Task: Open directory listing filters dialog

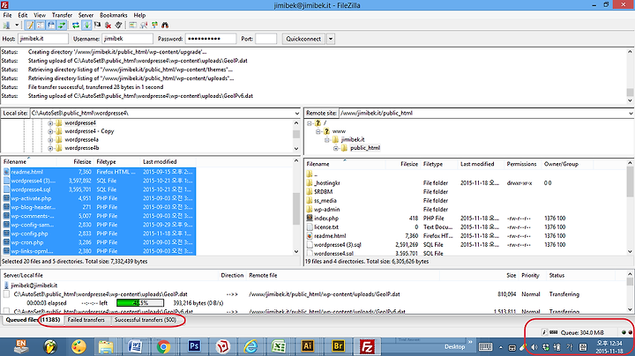Action: click(x=133, y=25)
